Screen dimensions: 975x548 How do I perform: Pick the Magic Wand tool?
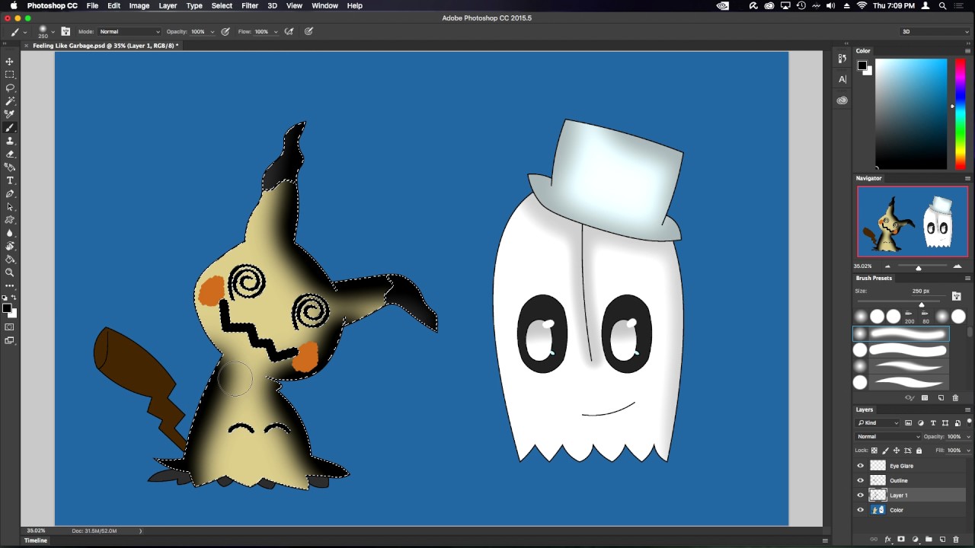(10, 100)
